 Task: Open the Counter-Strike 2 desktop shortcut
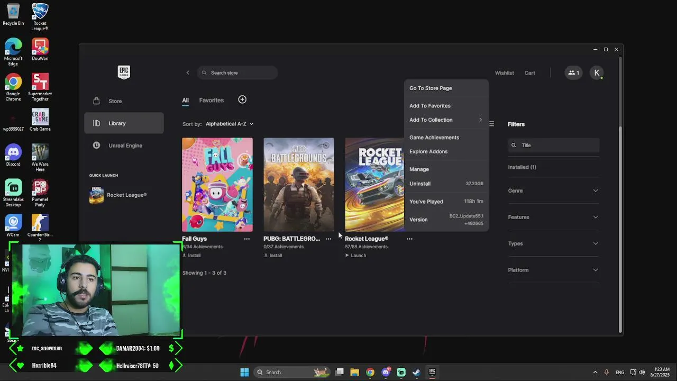click(40, 228)
